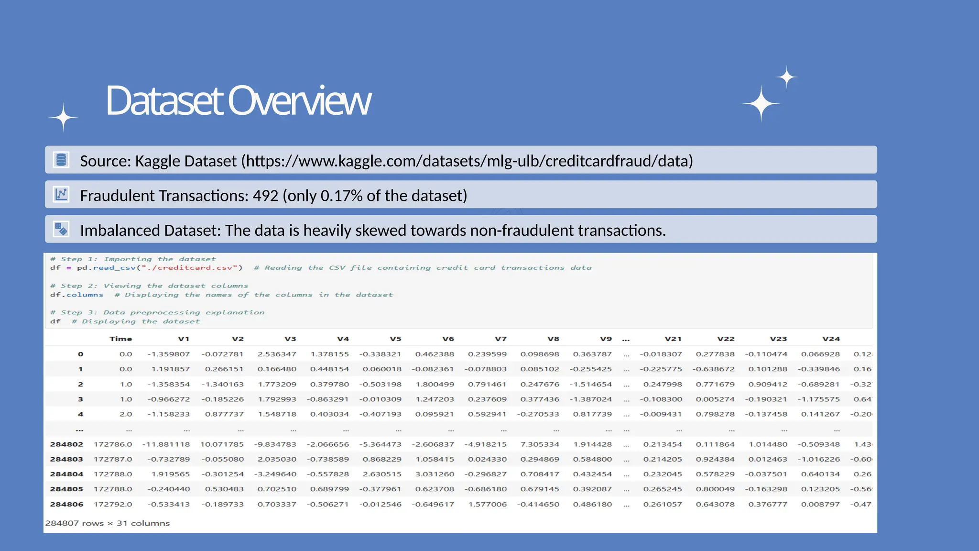Click the 'V22' column header
Viewport: 979px width, 551px height.
[726, 339]
